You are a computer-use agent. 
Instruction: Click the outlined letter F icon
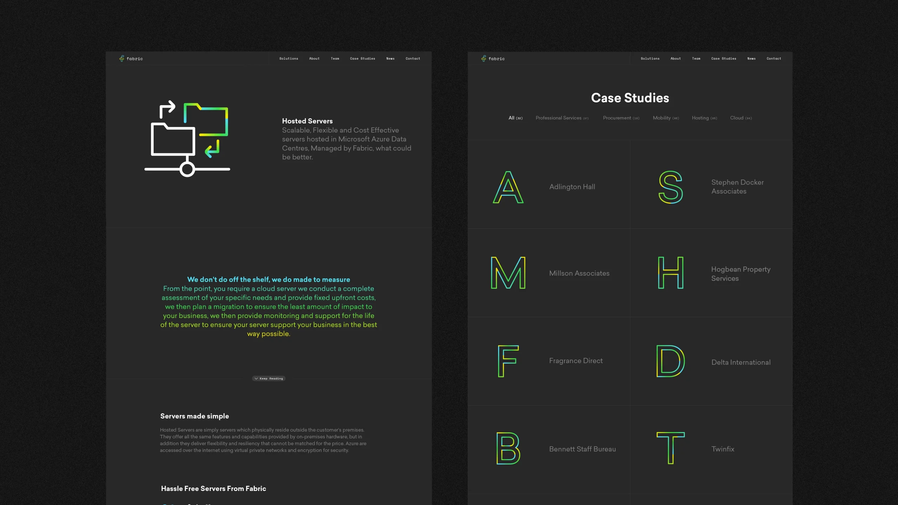[508, 361]
